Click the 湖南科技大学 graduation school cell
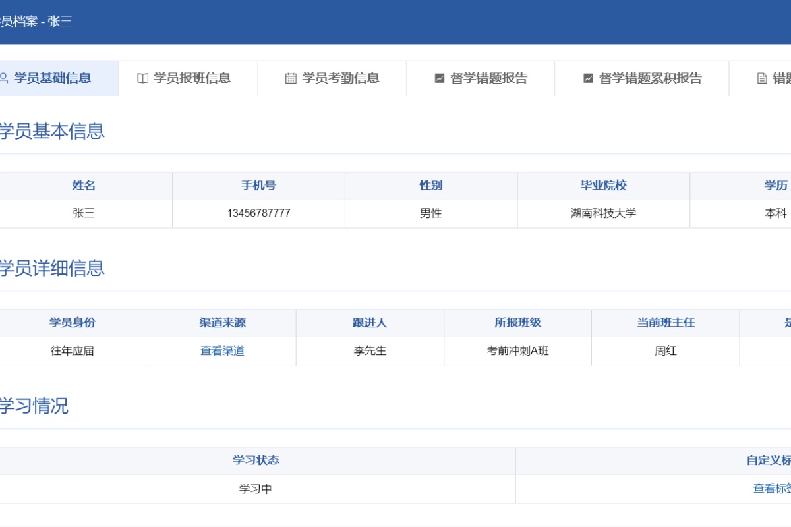 coord(603,213)
